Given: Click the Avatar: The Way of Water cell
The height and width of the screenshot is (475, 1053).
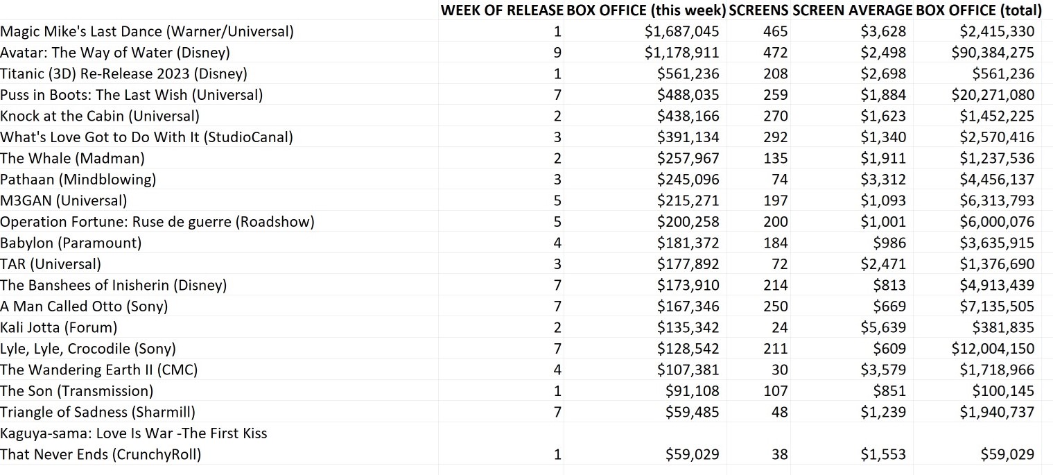Looking at the screenshot, I should 115,53.
